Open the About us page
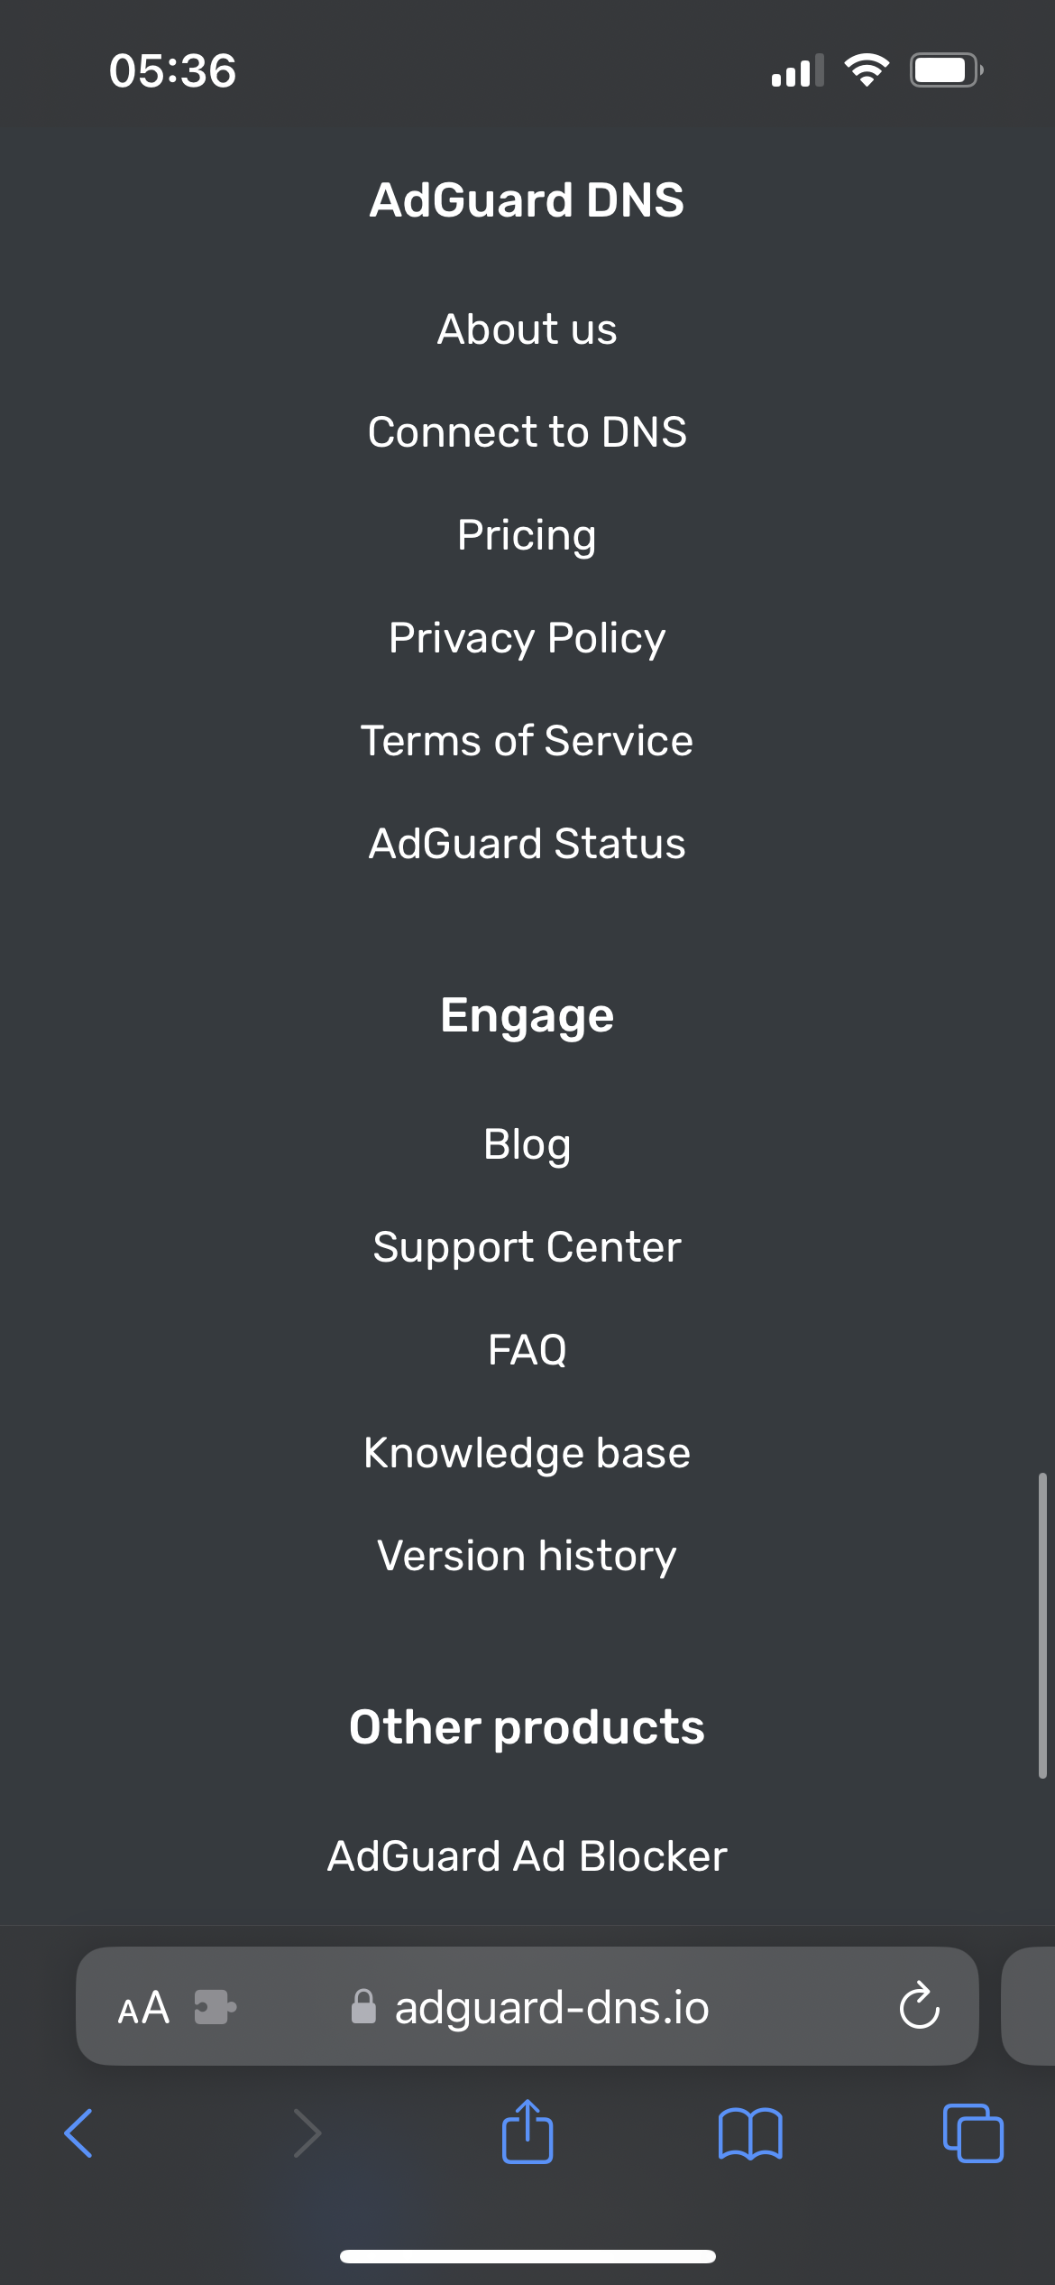 coord(527,329)
